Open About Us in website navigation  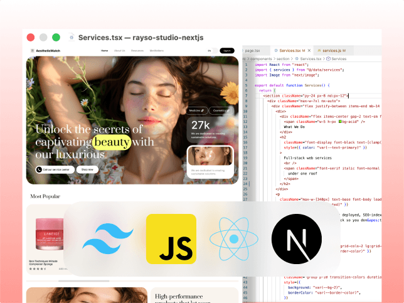coord(120,51)
